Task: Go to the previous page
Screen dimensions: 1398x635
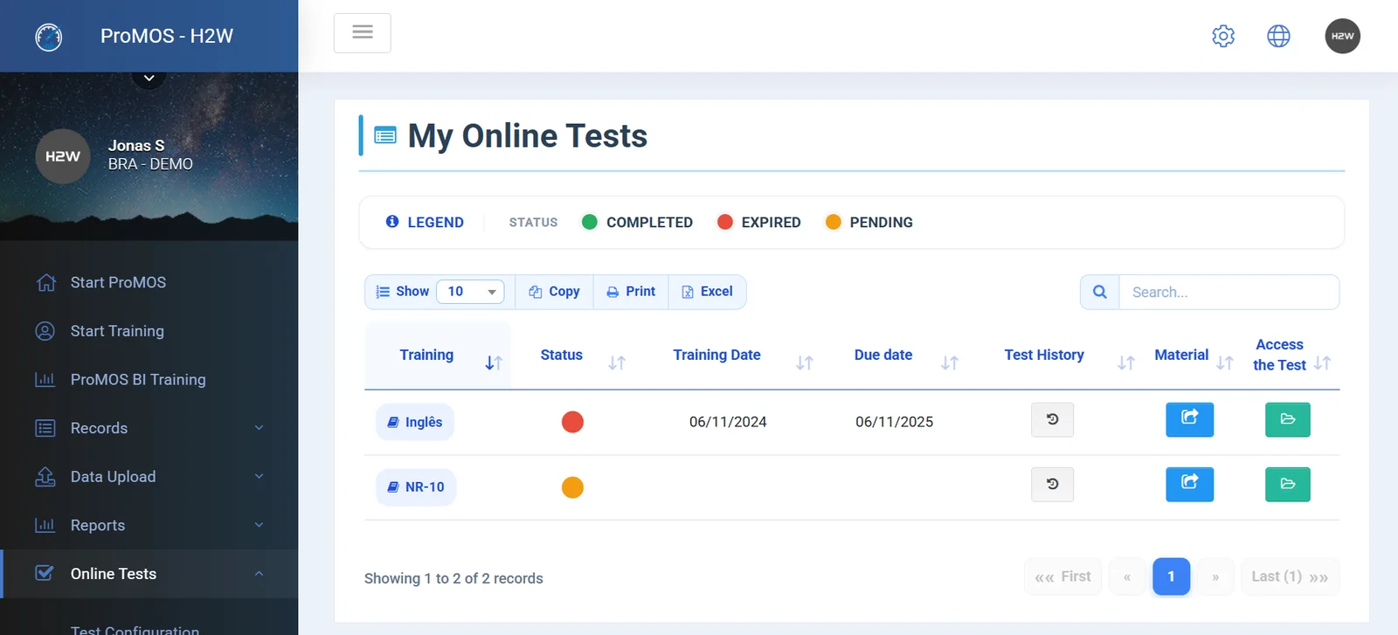Action: (x=1127, y=576)
